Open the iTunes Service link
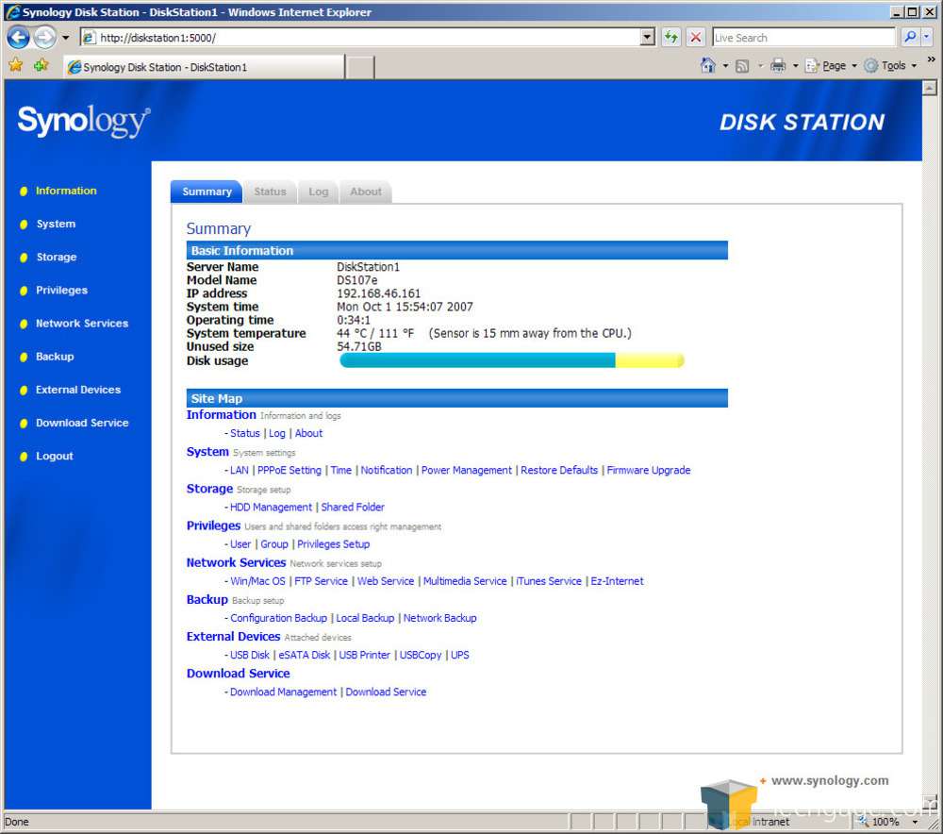943x834 pixels. [549, 580]
